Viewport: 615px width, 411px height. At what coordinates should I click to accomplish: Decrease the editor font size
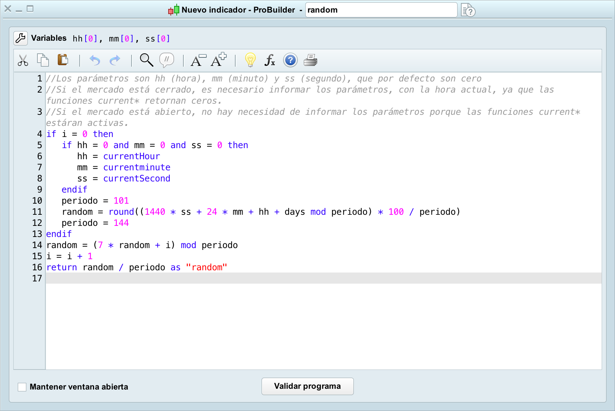pyautogui.click(x=198, y=60)
